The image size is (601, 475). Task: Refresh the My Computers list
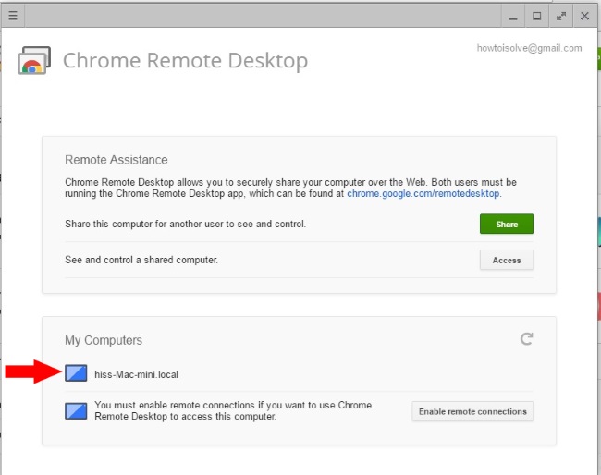click(526, 338)
